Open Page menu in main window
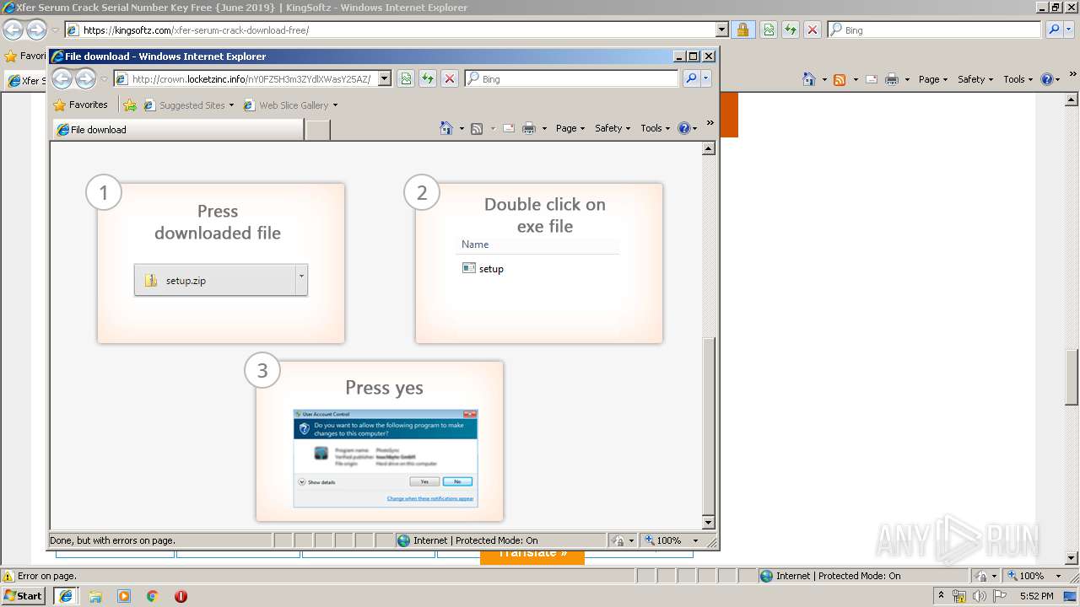This screenshot has height=607, width=1080. click(x=933, y=79)
